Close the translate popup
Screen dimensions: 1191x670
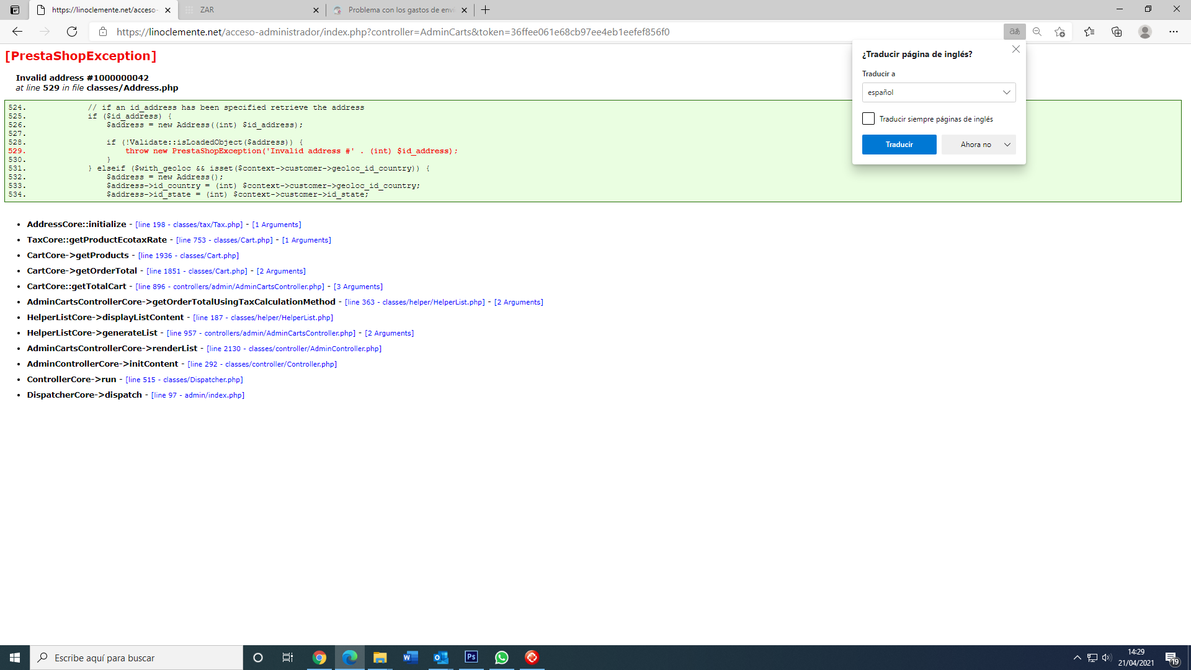click(1015, 50)
